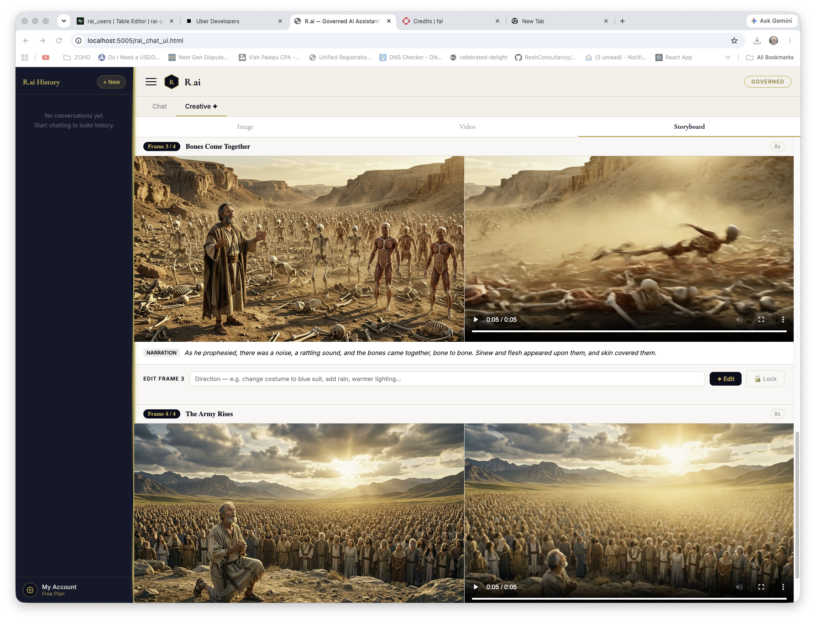The image size is (816, 622).
Task: Switch to the Chat tab
Action: [x=160, y=106]
